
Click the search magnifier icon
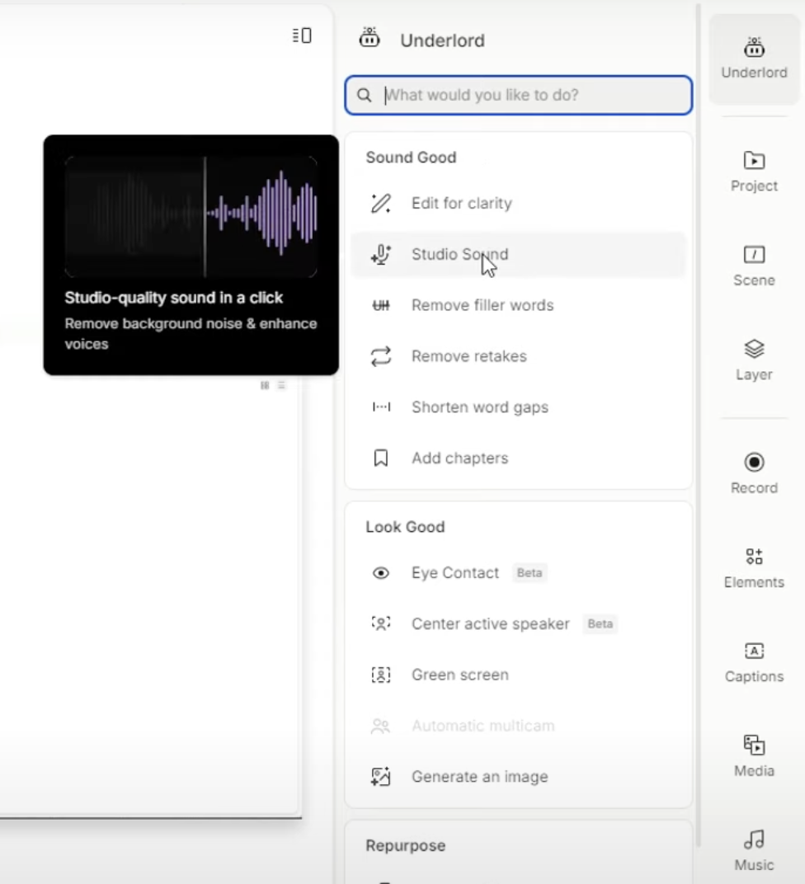tap(365, 96)
